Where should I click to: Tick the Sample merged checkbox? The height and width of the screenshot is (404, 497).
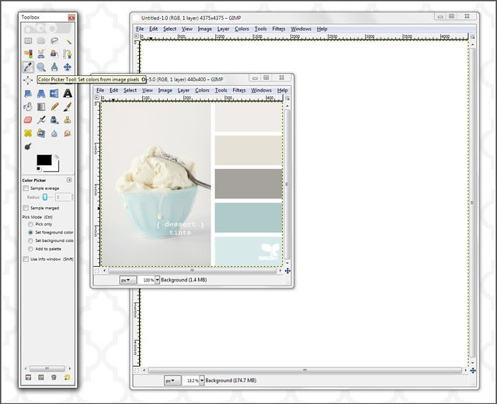[x=26, y=208]
